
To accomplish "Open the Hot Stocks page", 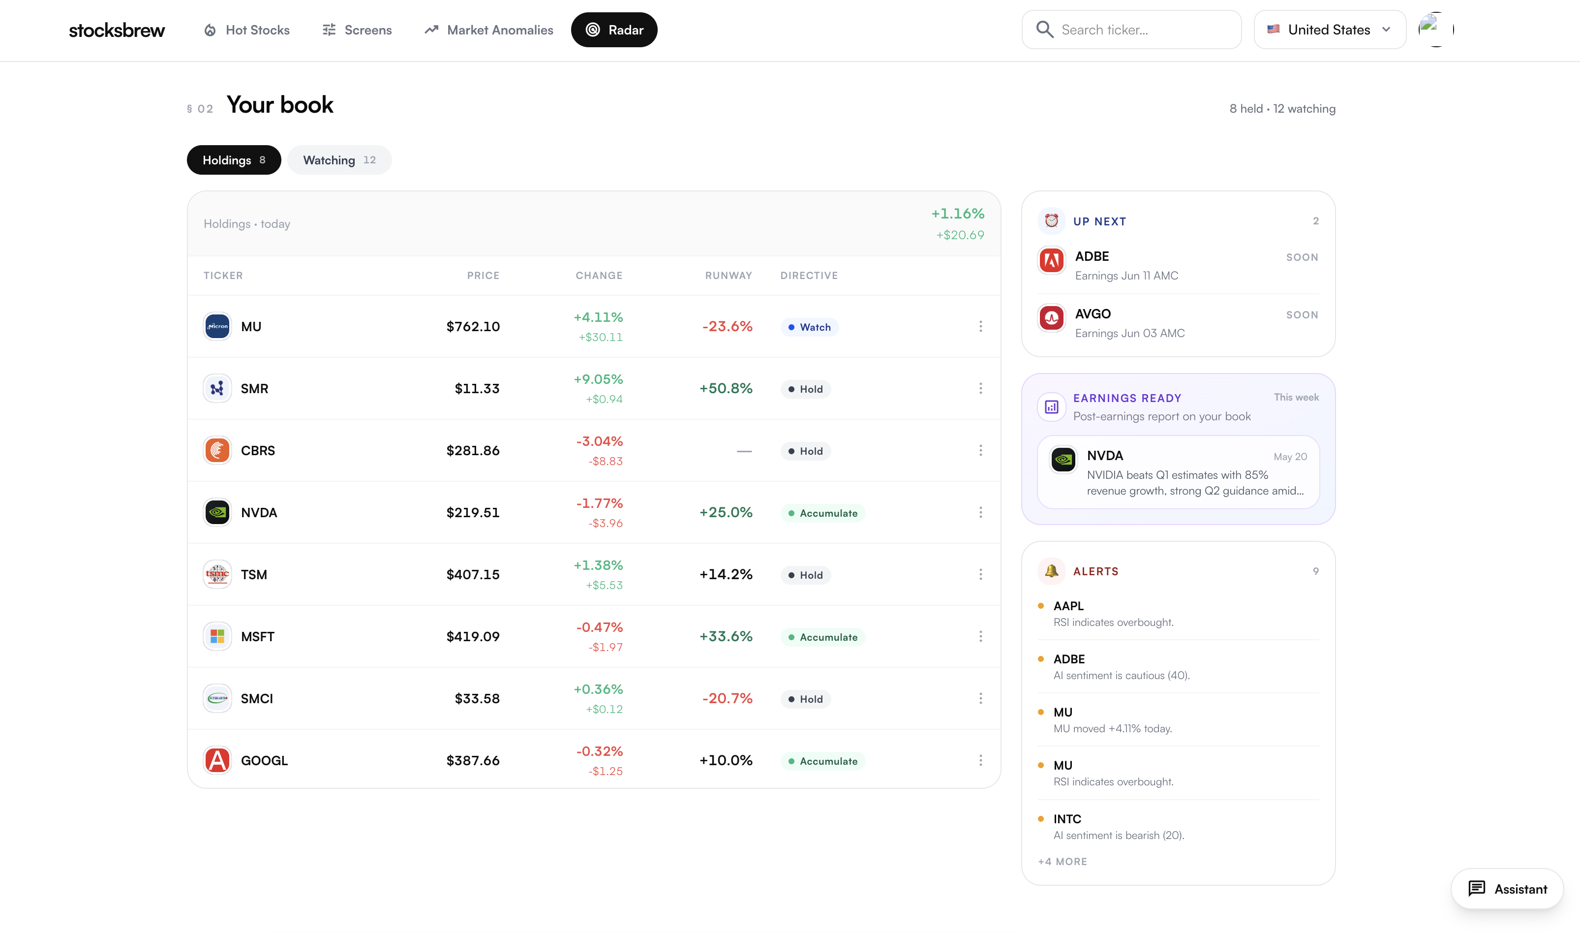I will pos(247,30).
